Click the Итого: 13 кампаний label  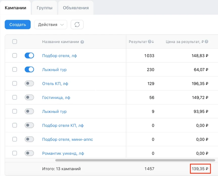(x=62, y=169)
